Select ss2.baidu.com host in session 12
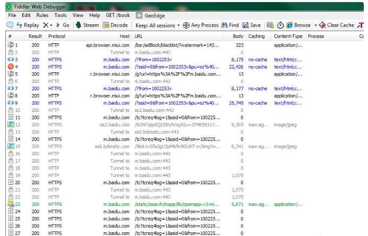This screenshot has height=236, width=368. [x=115, y=125]
